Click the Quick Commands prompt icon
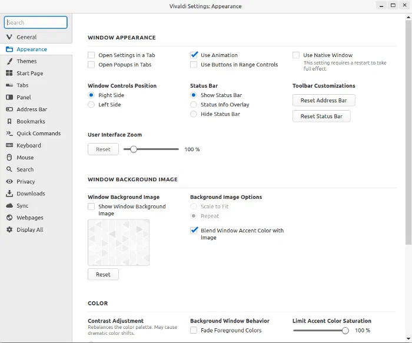 coord(9,133)
